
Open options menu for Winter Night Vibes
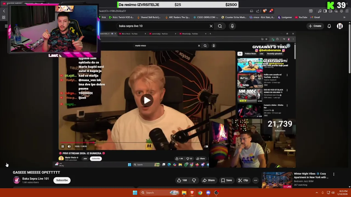[334, 174]
